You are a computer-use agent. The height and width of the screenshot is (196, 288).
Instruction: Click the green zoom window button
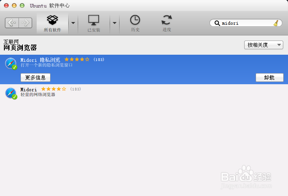(22, 6)
